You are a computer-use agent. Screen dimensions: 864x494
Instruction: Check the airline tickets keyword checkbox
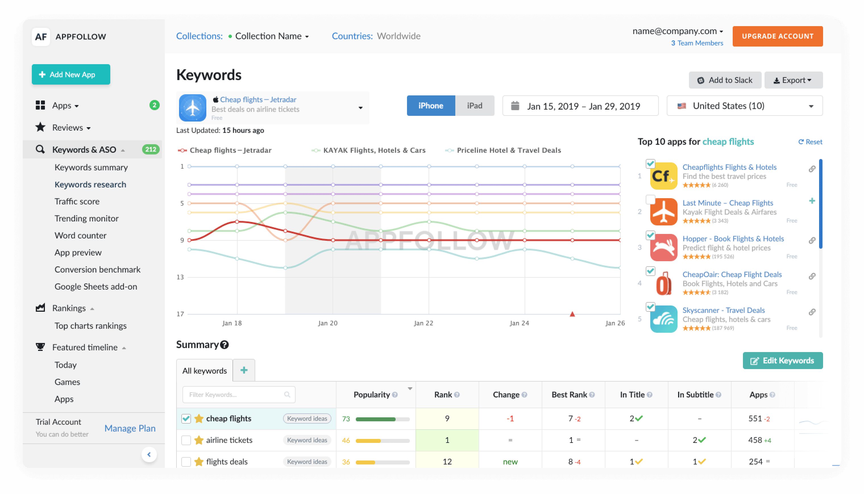186,440
